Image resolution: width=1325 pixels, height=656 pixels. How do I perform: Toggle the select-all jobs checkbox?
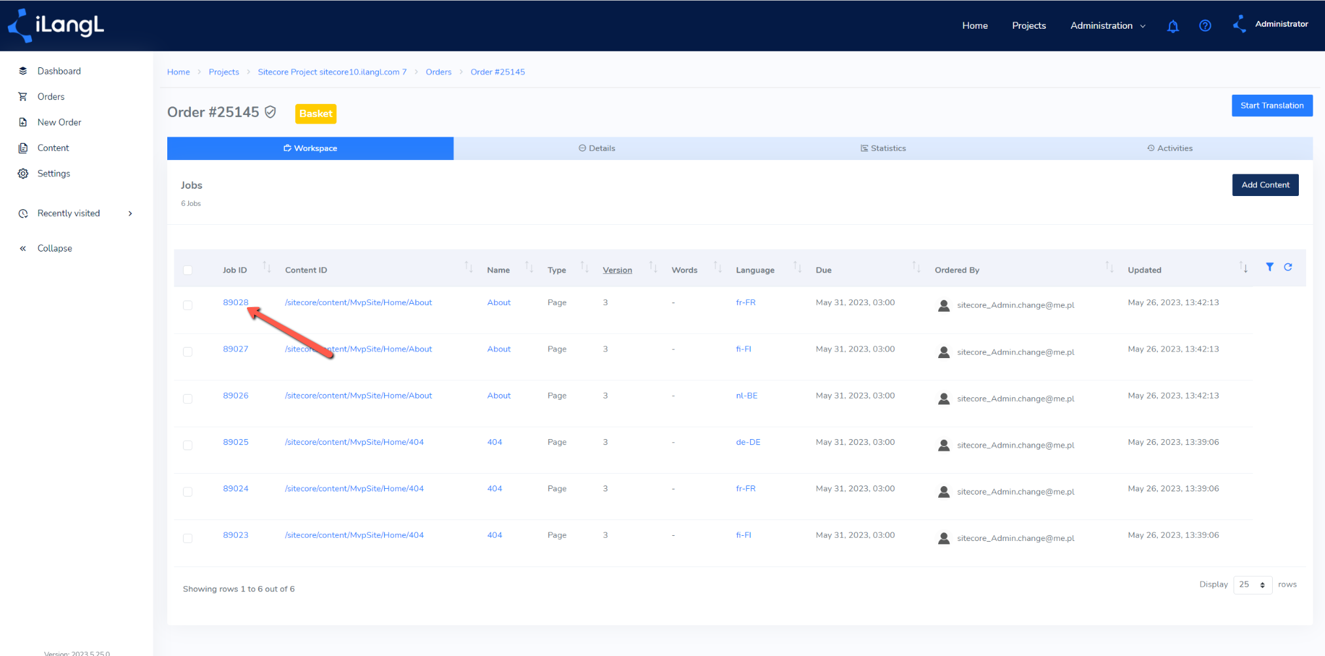click(x=188, y=270)
